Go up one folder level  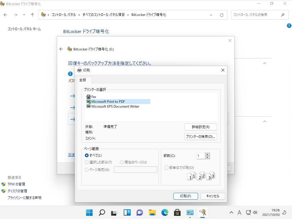32,15
